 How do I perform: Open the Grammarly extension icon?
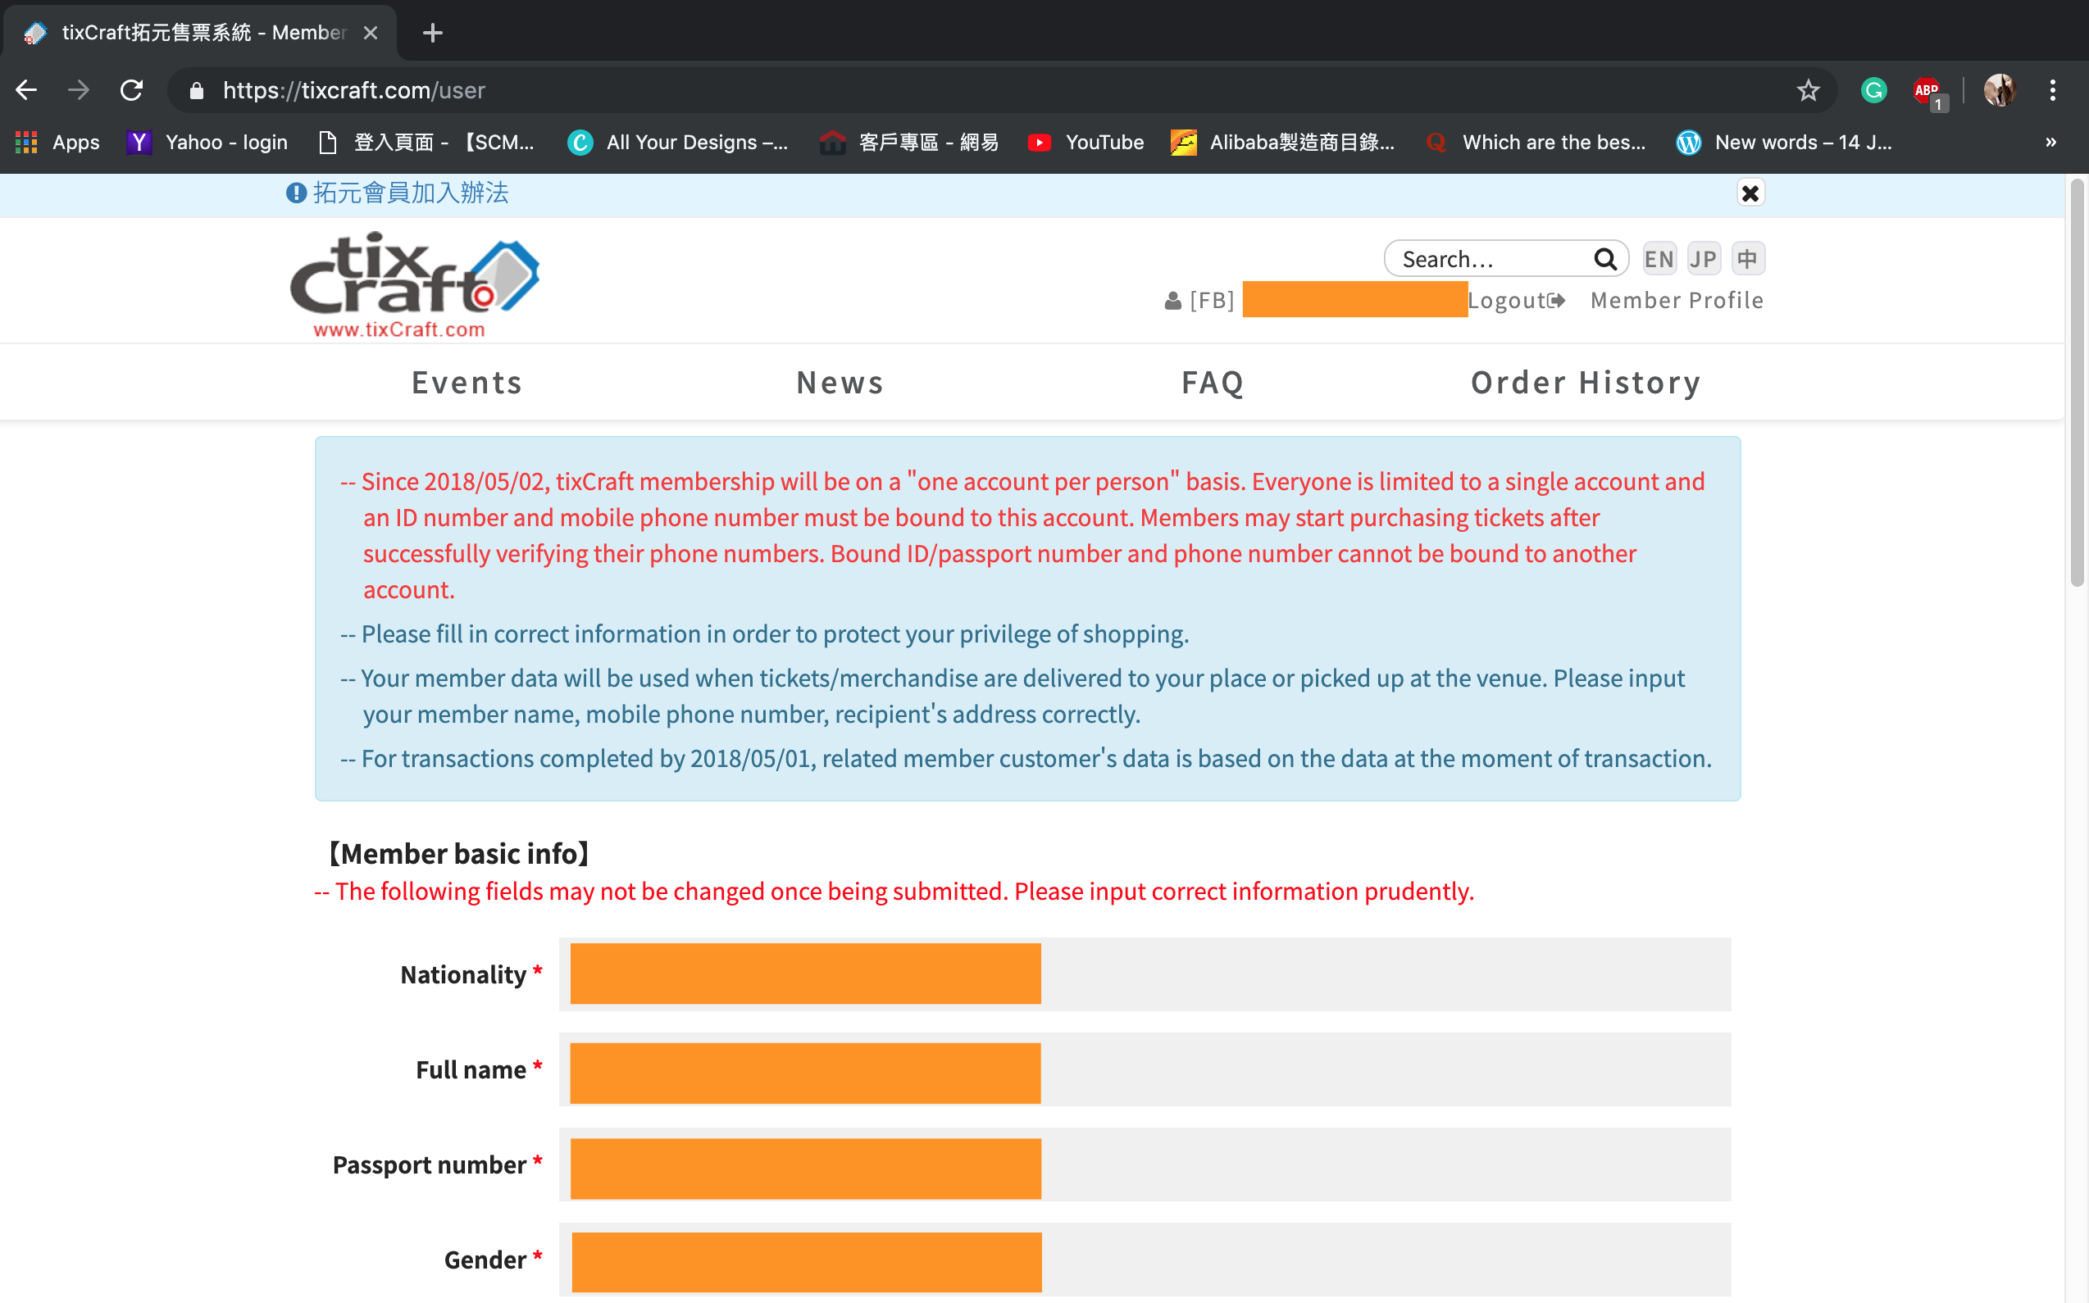click(1873, 90)
